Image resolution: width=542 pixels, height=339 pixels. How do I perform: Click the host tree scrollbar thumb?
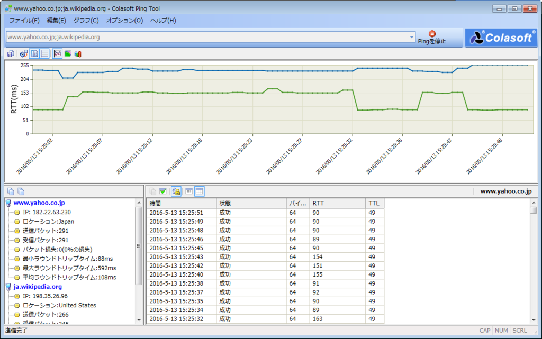pos(139,246)
